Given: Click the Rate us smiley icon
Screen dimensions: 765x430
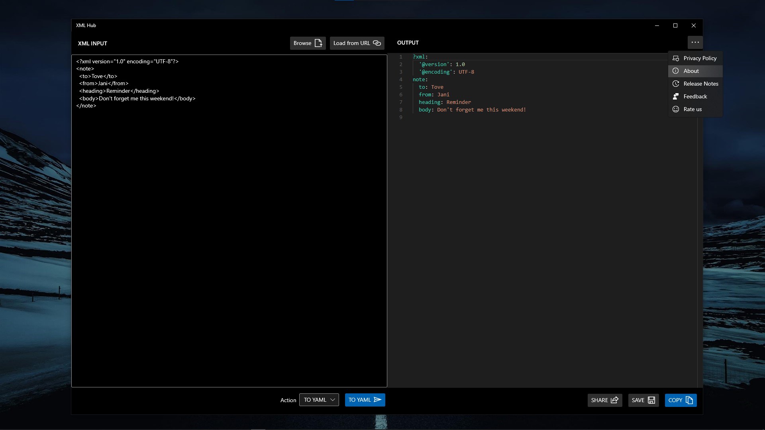Looking at the screenshot, I should 676,109.
